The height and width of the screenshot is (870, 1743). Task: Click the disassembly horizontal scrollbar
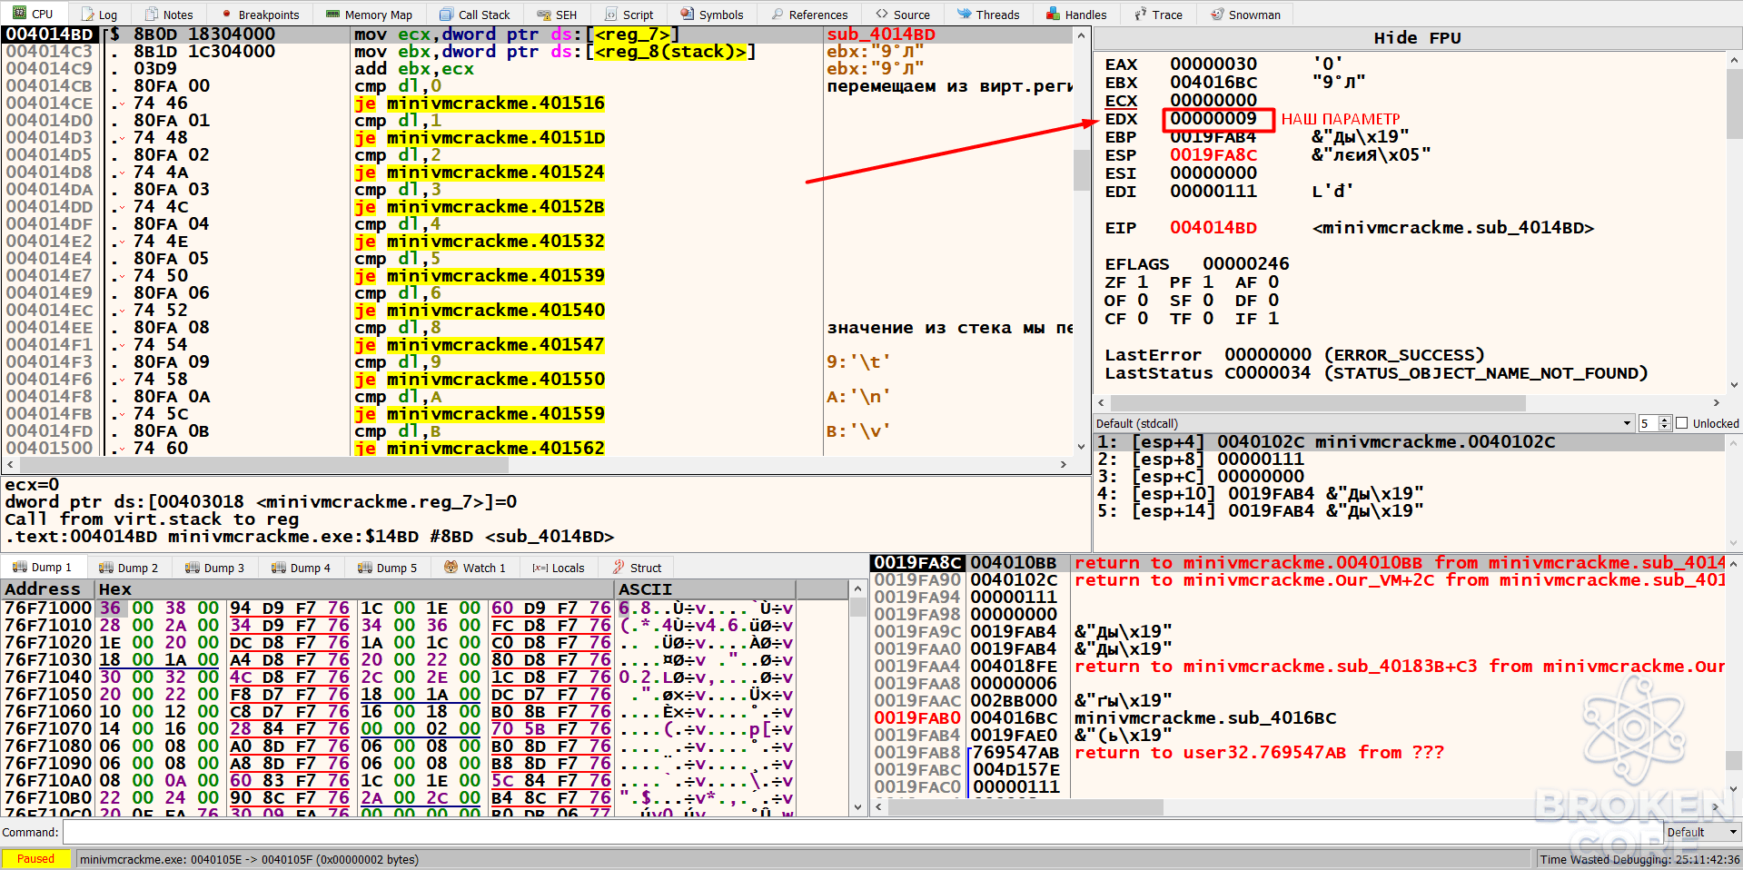(x=538, y=464)
